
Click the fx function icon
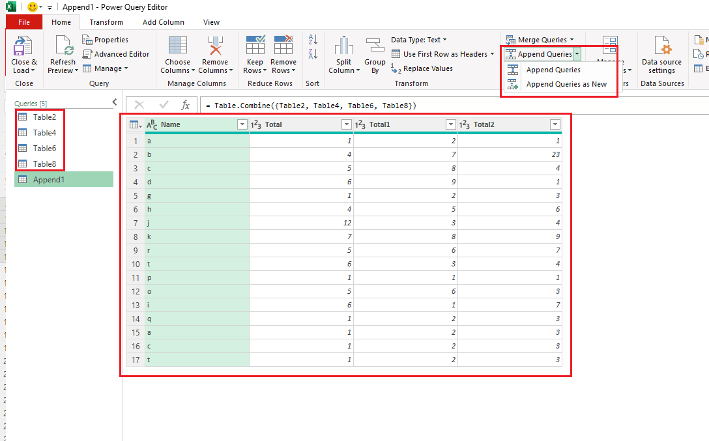pyautogui.click(x=185, y=106)
